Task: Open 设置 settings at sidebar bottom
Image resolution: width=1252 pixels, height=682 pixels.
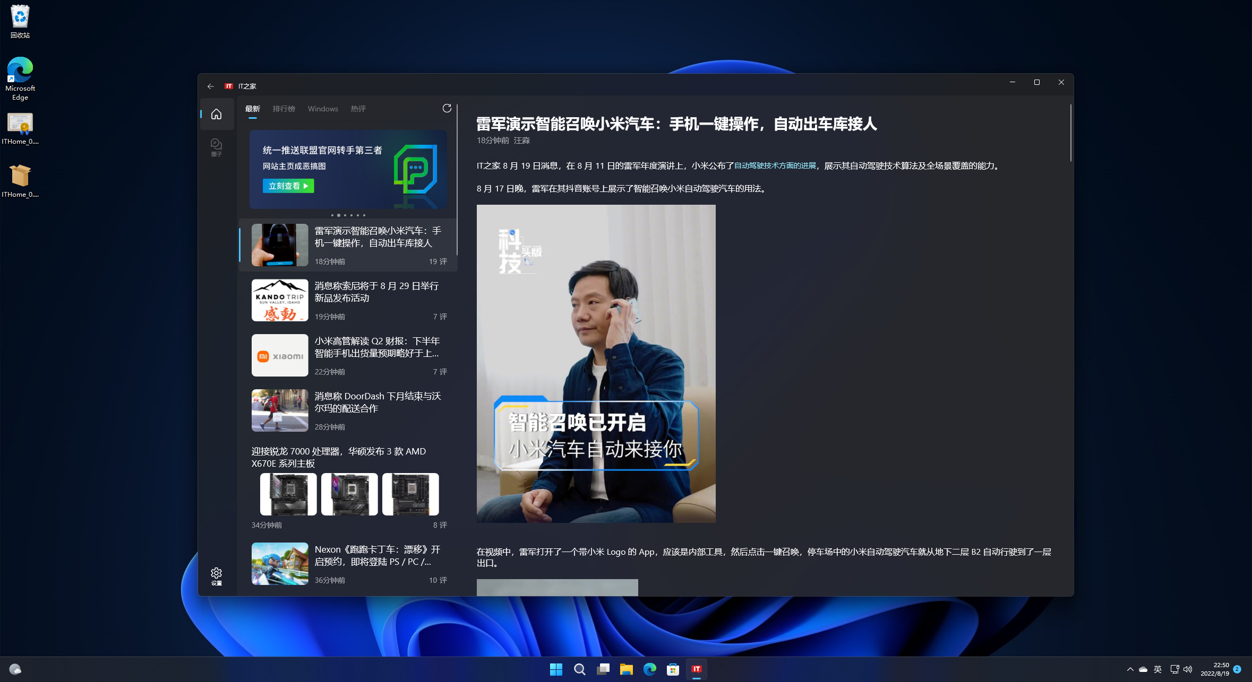Action: pos(216,576)
